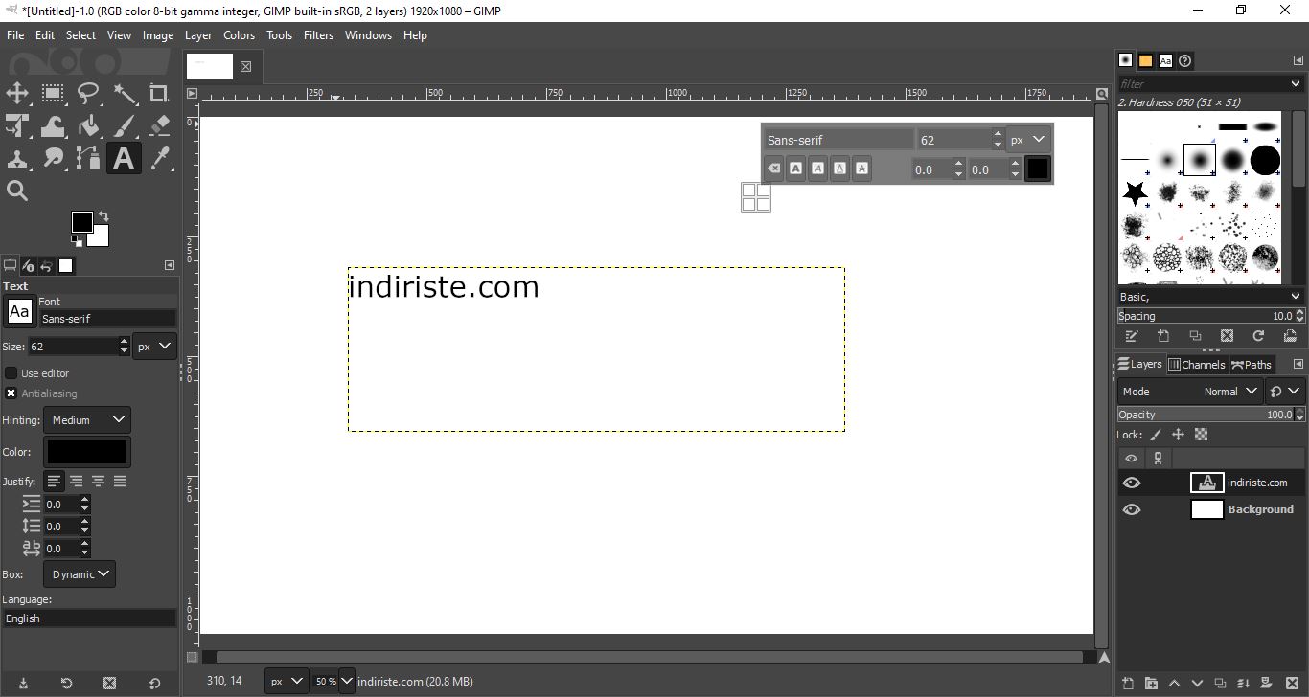Open the Basic brush tag dropdown
1309x697 pixels.
tap(1210, 297)
